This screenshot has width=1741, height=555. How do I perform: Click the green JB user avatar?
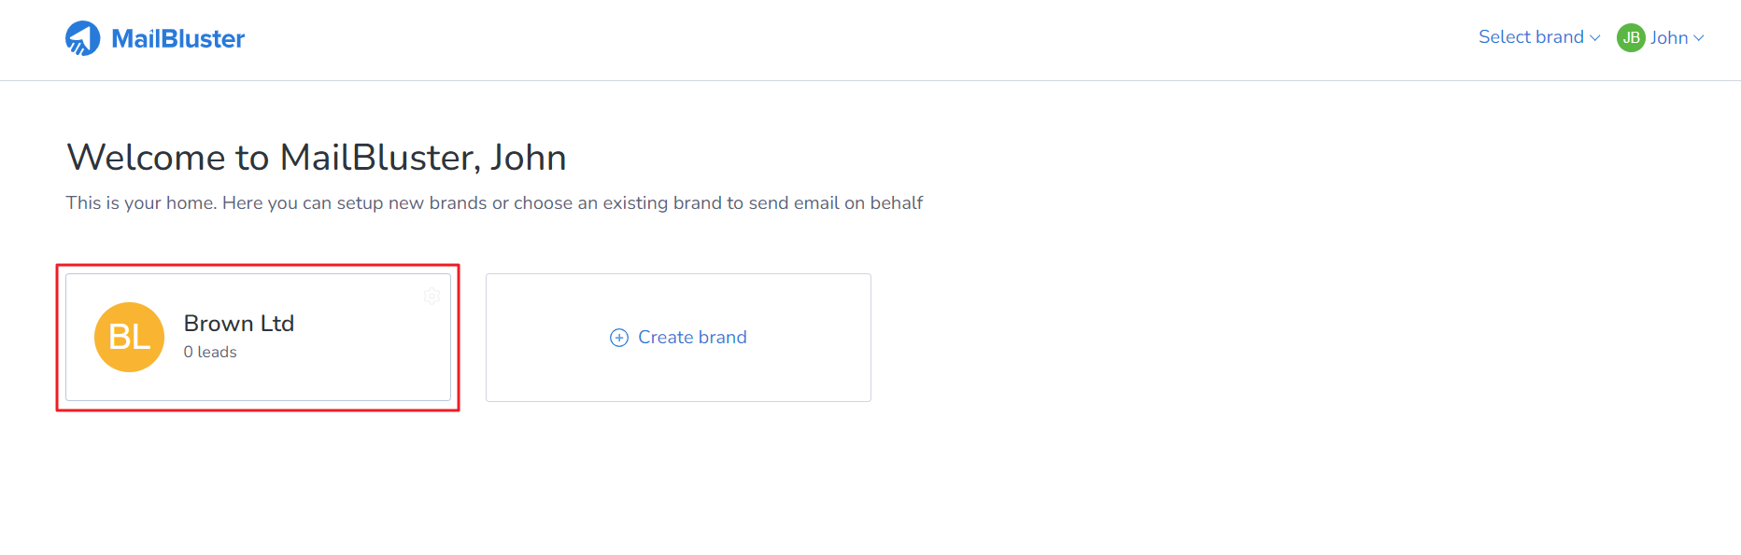click(1631, 38)
